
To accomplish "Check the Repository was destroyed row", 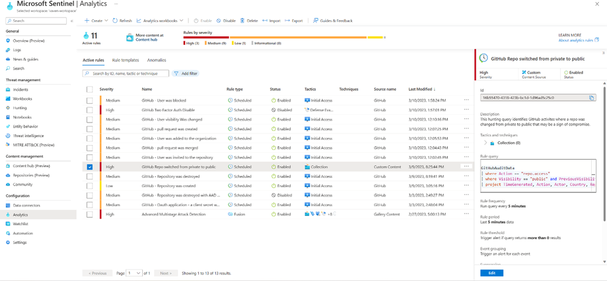I will (x=89, y=176).
